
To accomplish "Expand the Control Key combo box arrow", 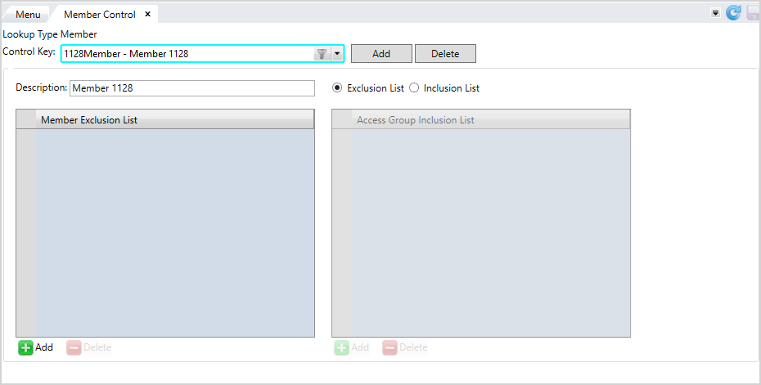I will pyautogui.click(x=337, y=54).
